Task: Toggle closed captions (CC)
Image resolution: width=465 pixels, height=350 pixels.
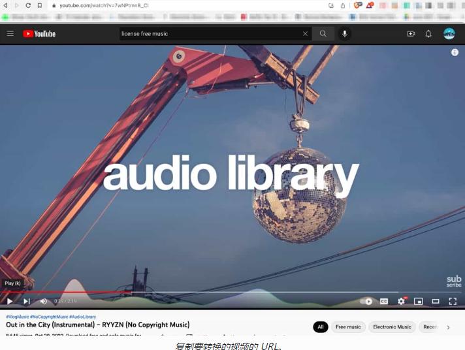Action: [384, 302]
